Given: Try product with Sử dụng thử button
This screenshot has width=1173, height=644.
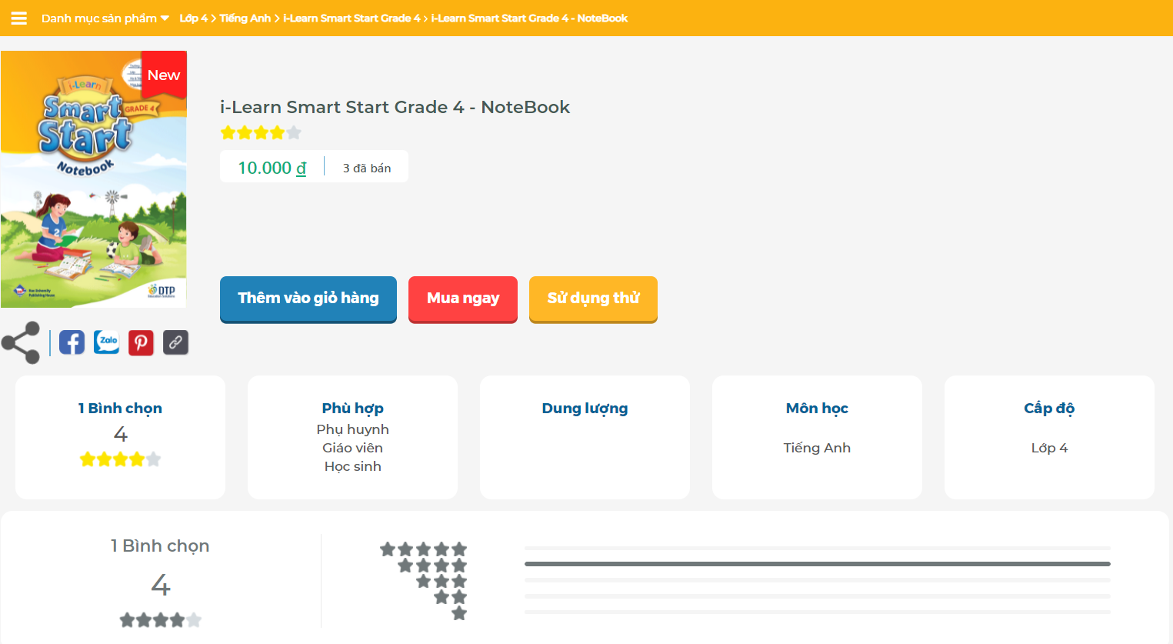Looking at the screenshot, I should pos(593,299).
